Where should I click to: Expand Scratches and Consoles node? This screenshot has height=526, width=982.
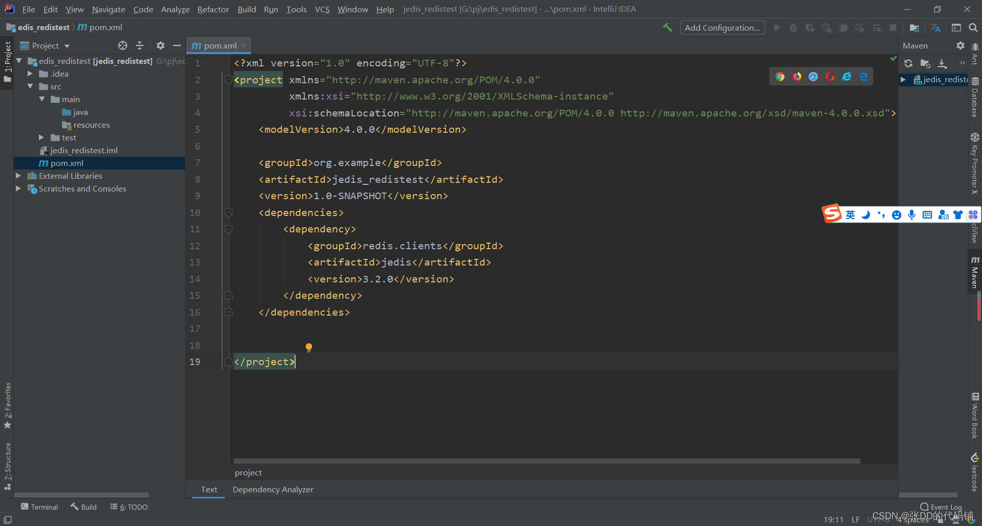point(18,188)
